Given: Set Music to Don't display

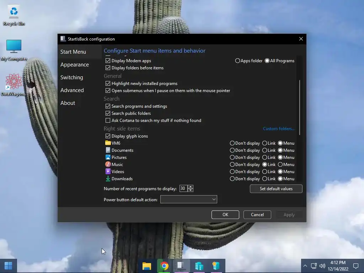Looking at the screenshot, I should pyautogui.click(x=232, y=164).
